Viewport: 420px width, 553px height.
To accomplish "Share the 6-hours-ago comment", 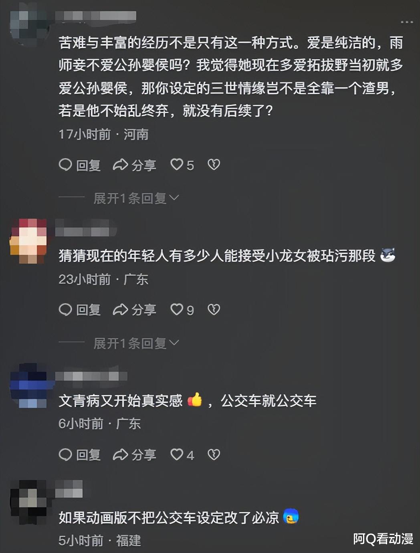I will pyautogui.click(x=134, y=455).
